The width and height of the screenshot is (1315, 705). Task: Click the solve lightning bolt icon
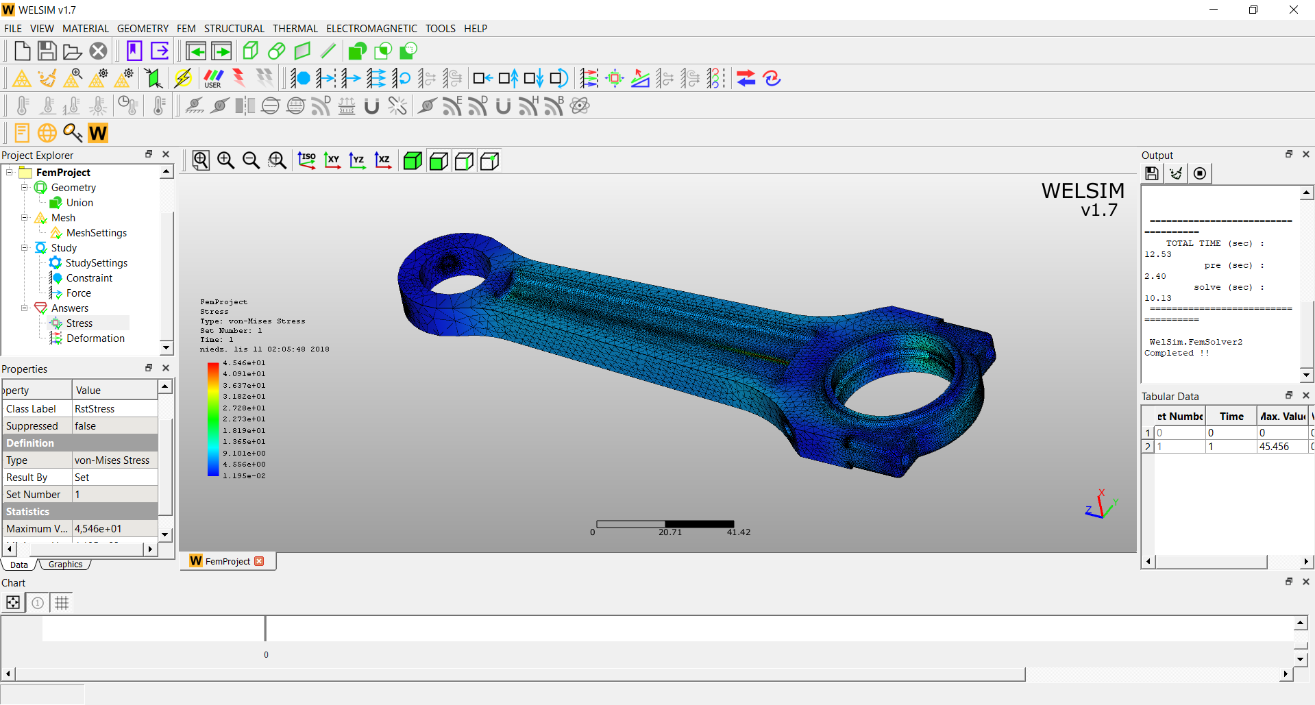click(x=183, y=79)
